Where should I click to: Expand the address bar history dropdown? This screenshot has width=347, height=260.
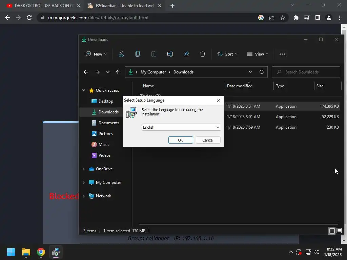tap(250, 72)
